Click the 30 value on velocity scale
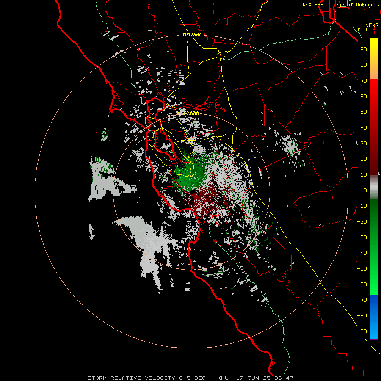Image resolution: width=381 pixels, height=381 pixels. tap(364, 144)
